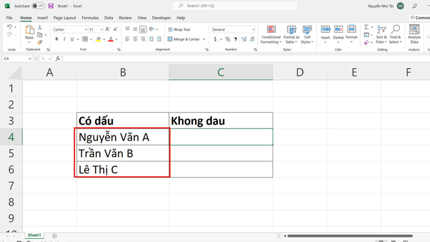
Task: Open Sort & Filter dropdown
Action: click(x=381, y=34)
